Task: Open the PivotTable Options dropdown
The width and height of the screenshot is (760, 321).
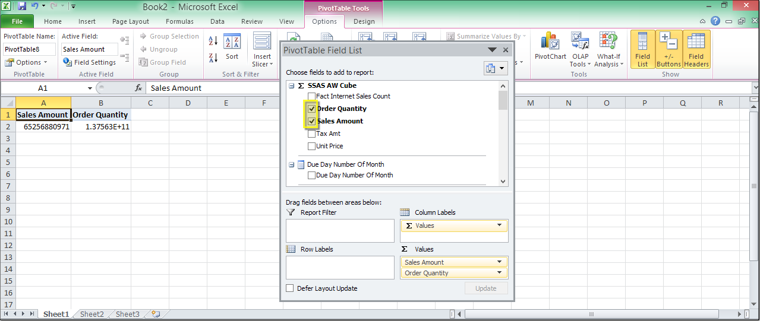Action: point(26,62)
